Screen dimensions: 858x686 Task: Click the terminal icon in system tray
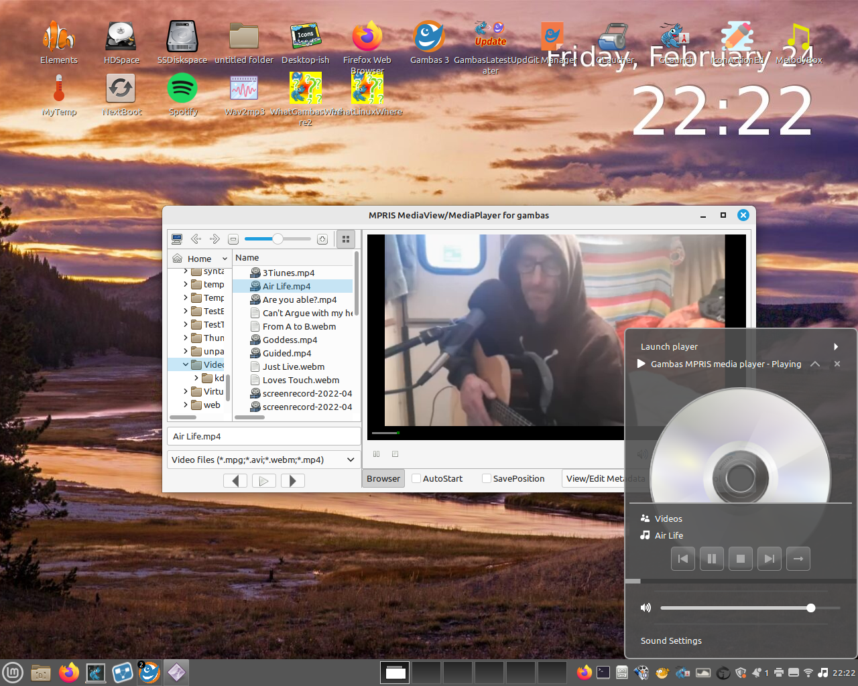pyautogui.click(x=603, y=673)
